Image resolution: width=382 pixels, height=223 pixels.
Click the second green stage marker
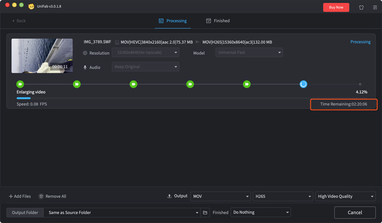[x=77, y=85]
